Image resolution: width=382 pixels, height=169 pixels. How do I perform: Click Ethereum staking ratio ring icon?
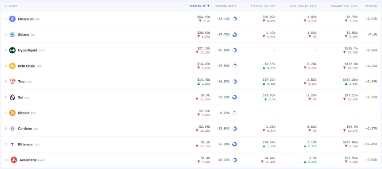[235, 19]
